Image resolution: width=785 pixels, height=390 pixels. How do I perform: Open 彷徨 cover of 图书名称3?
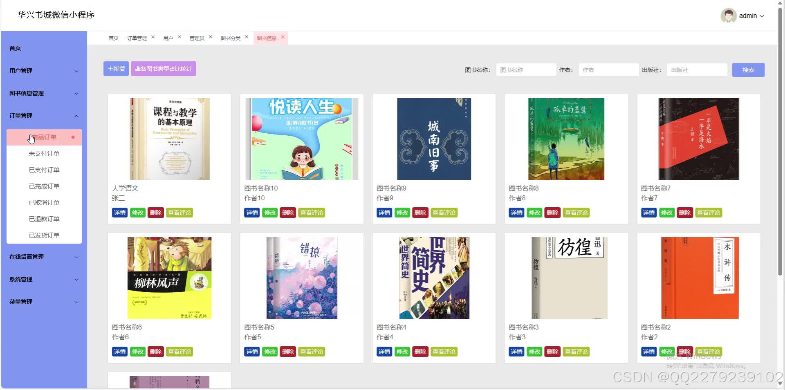point(570,278)
